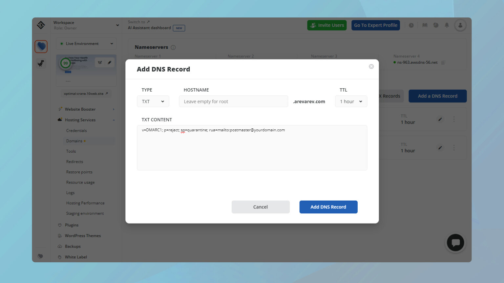Click the pencil icon on the site thumbnail
504x283 pixels.
pos(110,62)
